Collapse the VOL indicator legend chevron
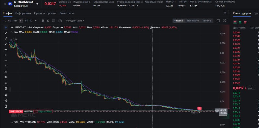The width and height of the screenshot is (259, 128). (12, 122)
